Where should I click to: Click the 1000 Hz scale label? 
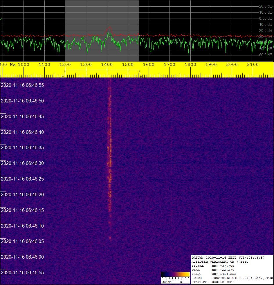pyautogui.click(x=24, y=64)
